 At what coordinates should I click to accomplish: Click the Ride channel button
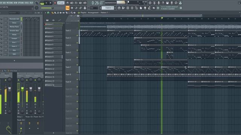14,50
